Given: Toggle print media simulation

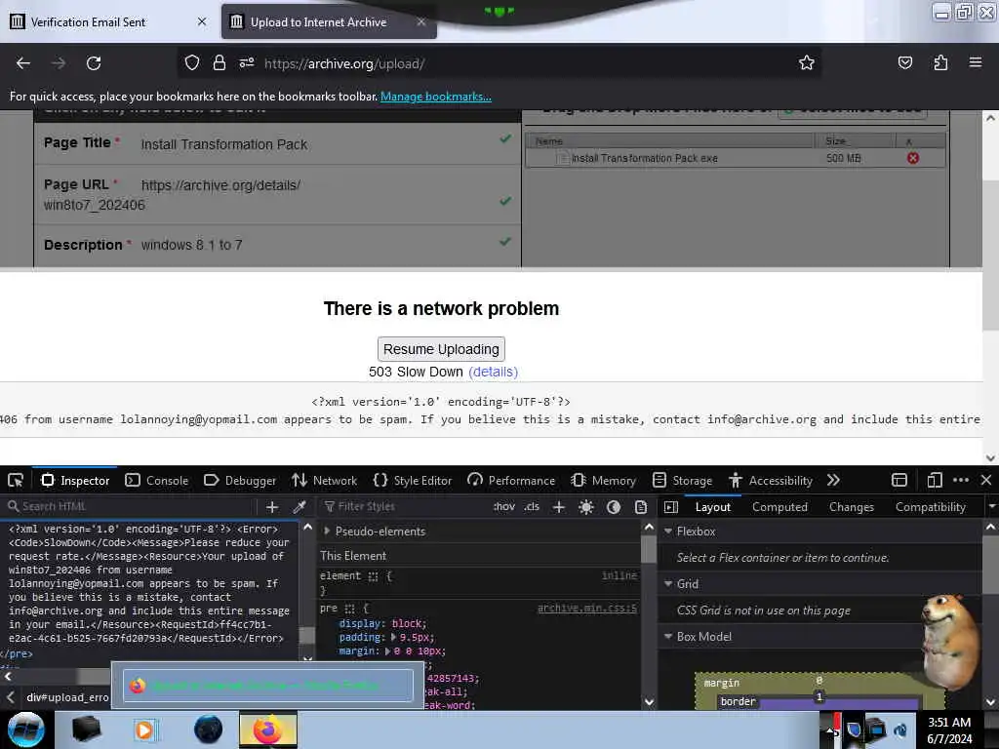Looking at the screenshot, I should click(641, 507).
